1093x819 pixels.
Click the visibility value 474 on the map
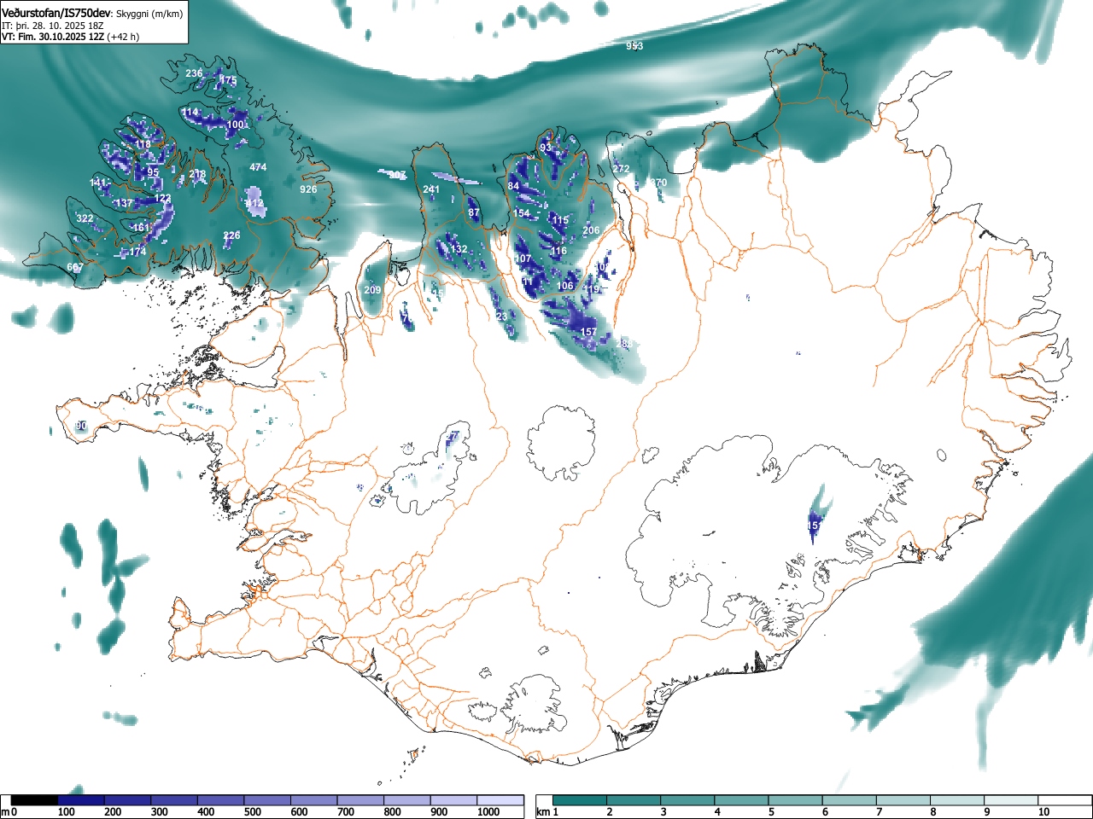tap(258, 167)
